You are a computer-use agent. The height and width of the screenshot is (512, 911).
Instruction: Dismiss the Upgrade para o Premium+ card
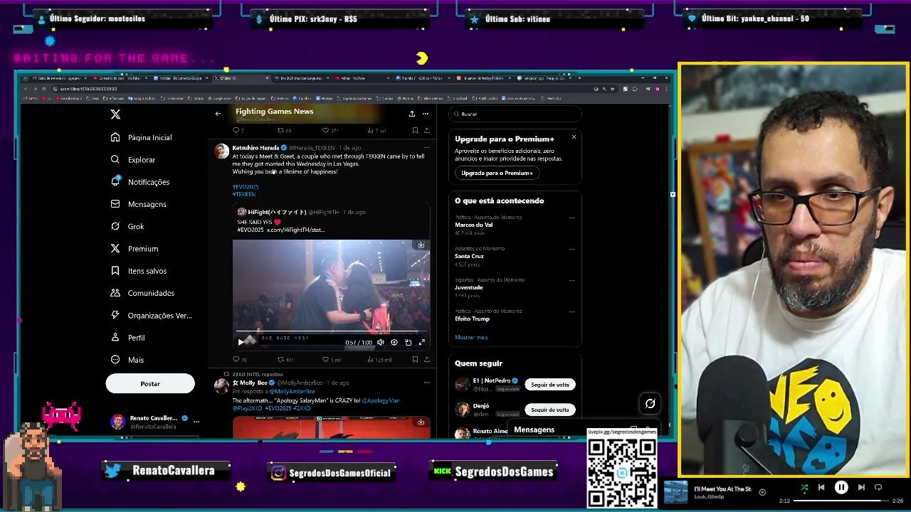click(574, 137)
